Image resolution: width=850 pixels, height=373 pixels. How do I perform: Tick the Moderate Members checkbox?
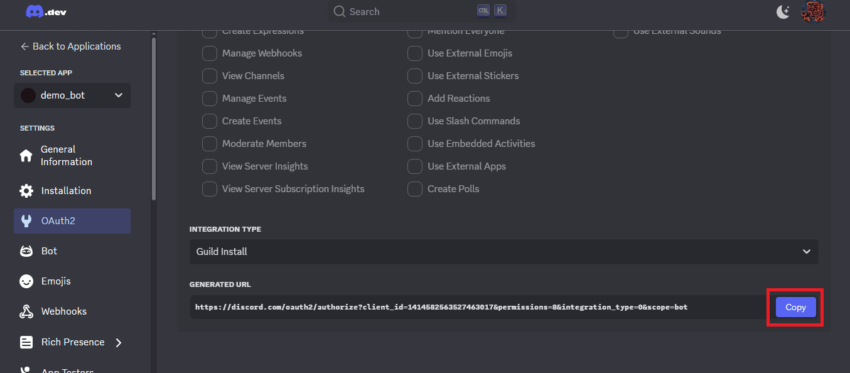click(x=210, y=144)
